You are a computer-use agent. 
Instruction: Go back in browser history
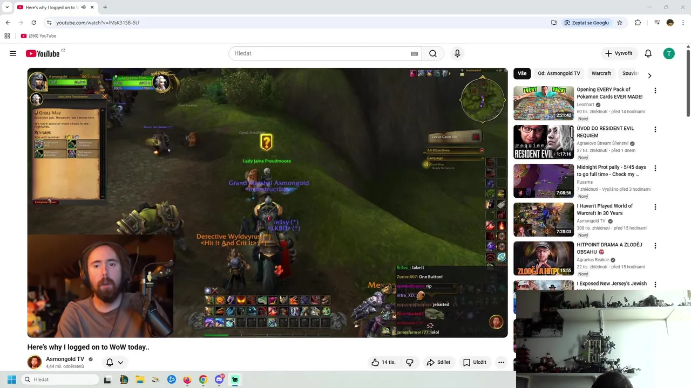(8, 23)
